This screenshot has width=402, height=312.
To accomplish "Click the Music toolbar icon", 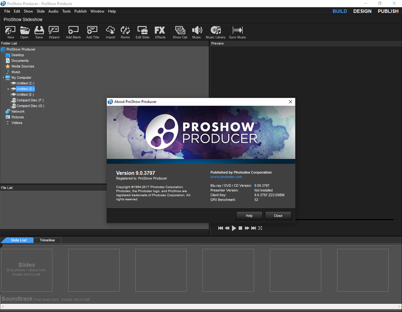I will coord(197,32).
